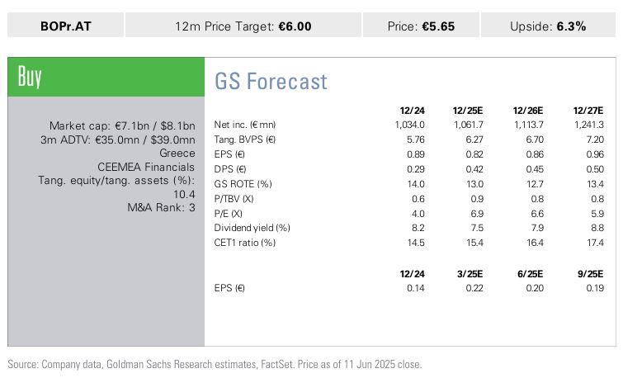Image resolution: width=623 pixels, height=378 pixels.
Task: Click the GS Forecast heading
Action: click(271, 82)
